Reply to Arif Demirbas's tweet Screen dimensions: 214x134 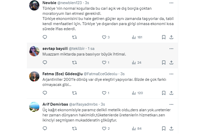(45, 129)
